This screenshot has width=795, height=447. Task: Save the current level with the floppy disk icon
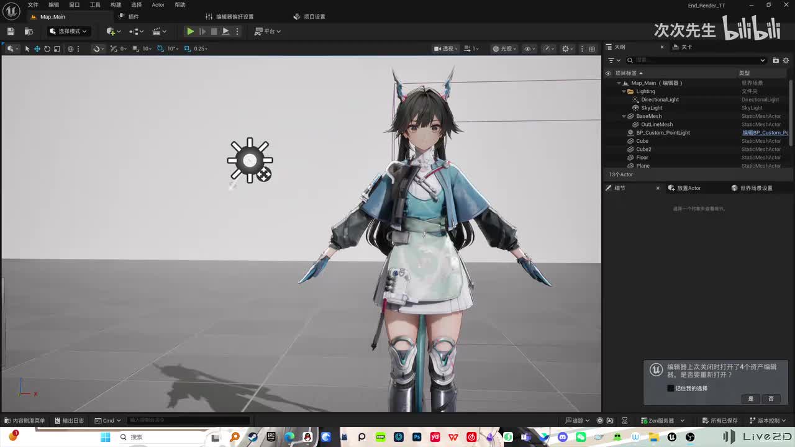pyautogui.click(x=11, y=31)
